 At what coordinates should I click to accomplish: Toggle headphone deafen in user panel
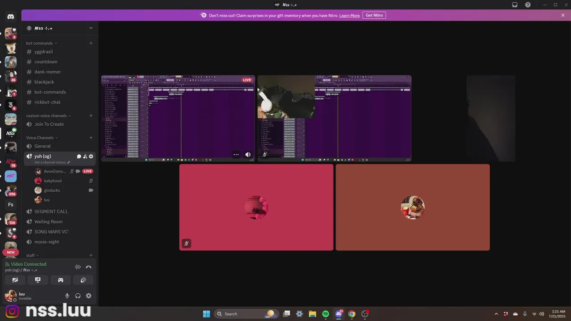coord(78,296)
